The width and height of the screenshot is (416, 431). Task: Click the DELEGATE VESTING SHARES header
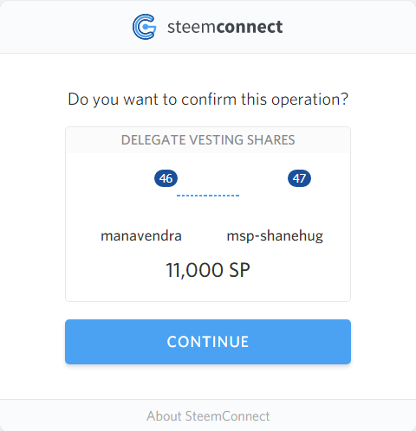click(208, 140)
